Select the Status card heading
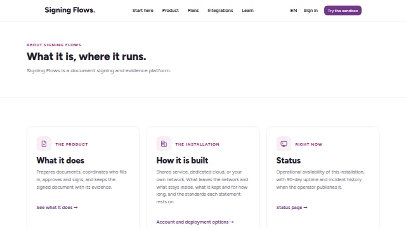 coord(289,160)
